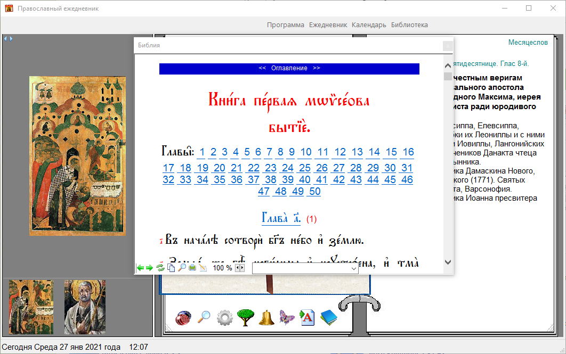566x354 pixels.
Task: Jump to chapter 10 link
Action: click(x=306, y=152)
